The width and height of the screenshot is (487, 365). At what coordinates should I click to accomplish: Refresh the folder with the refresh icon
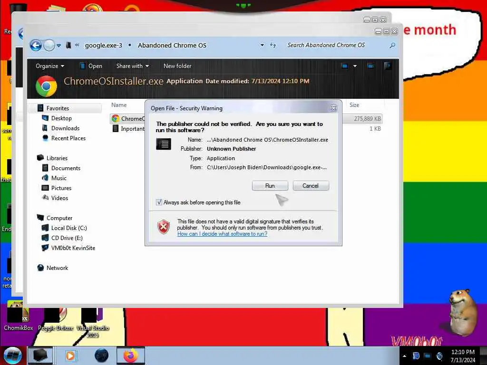click(x=273, y=45)
